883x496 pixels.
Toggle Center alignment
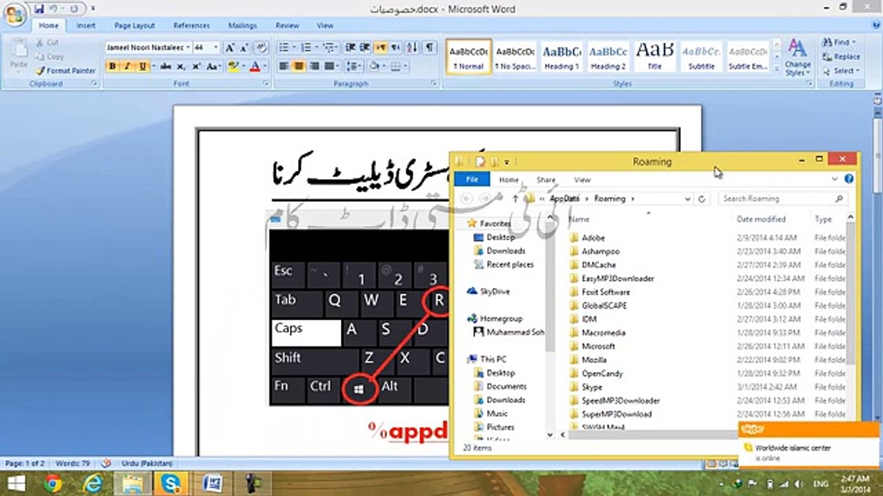(299, 67)
